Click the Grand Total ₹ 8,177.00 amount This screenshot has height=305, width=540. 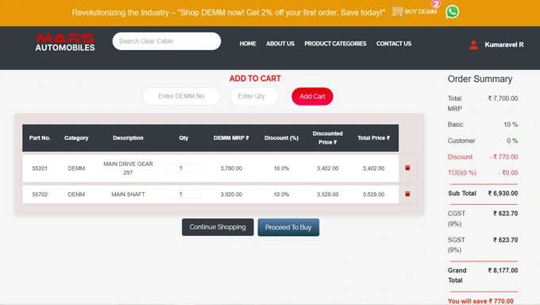[x=503, y=271]
